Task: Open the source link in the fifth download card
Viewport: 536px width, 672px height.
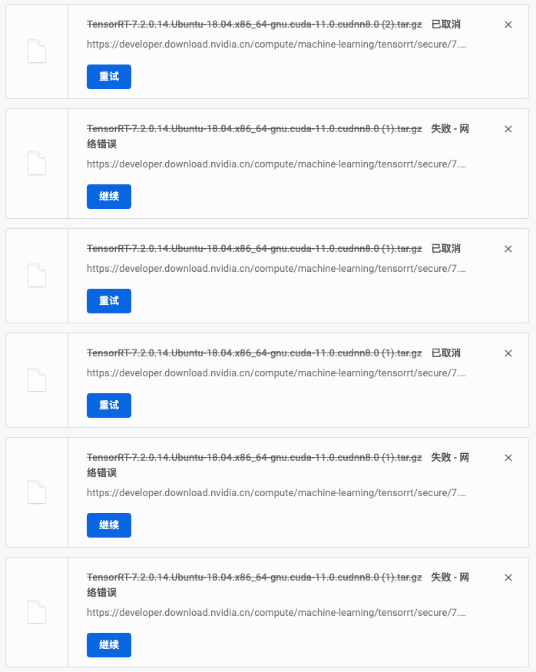Action: pyautogui.click(x=276, y=493)
